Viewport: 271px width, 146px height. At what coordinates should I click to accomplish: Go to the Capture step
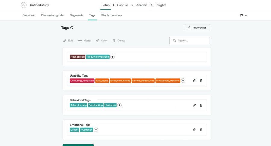[x=123, y=5]
